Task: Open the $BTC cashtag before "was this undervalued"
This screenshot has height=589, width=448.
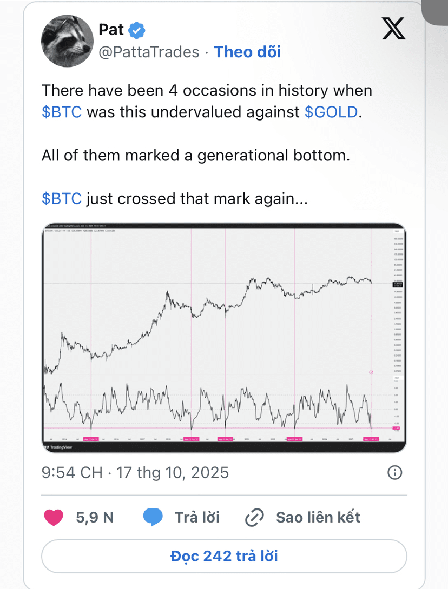Action: click(x=62, y=112)
